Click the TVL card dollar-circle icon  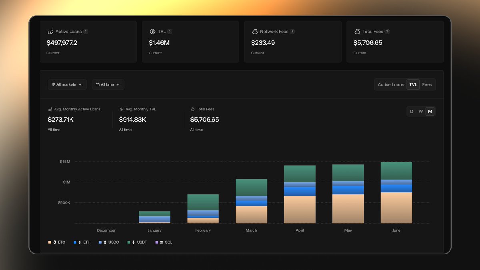coord(152,32)
